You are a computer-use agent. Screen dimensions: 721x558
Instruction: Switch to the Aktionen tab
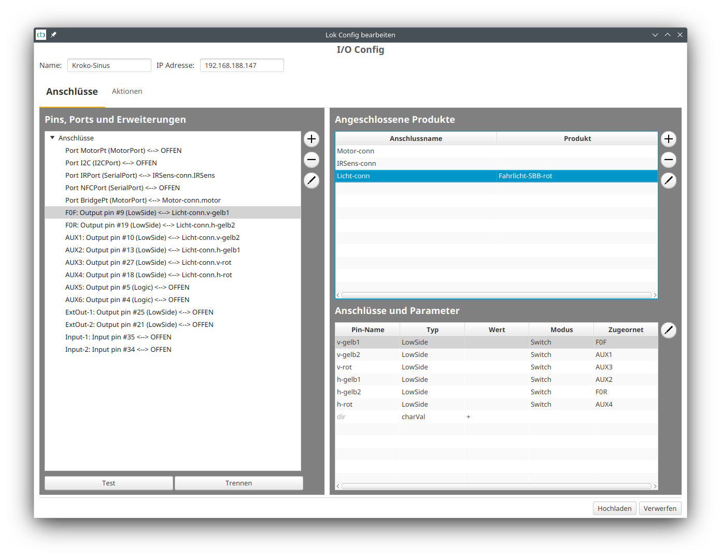tap(127, 91)
